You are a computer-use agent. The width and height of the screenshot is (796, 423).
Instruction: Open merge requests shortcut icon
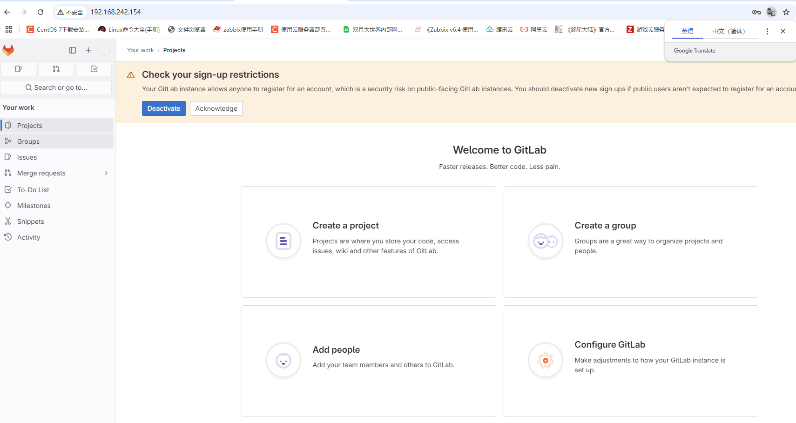(x=56, y=69)
